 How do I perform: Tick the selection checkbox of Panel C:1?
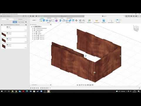pos(36,39)
